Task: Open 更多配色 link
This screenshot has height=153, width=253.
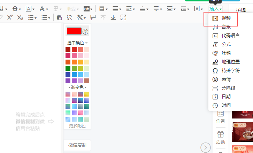Action: click(x=77, y=125)
